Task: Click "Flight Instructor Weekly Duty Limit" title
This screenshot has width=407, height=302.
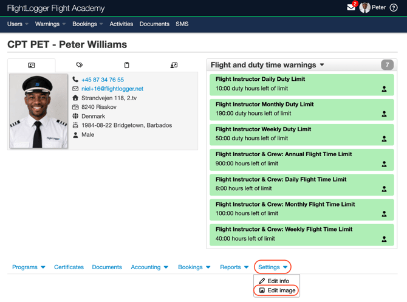Action: click(x=263, y=129)
